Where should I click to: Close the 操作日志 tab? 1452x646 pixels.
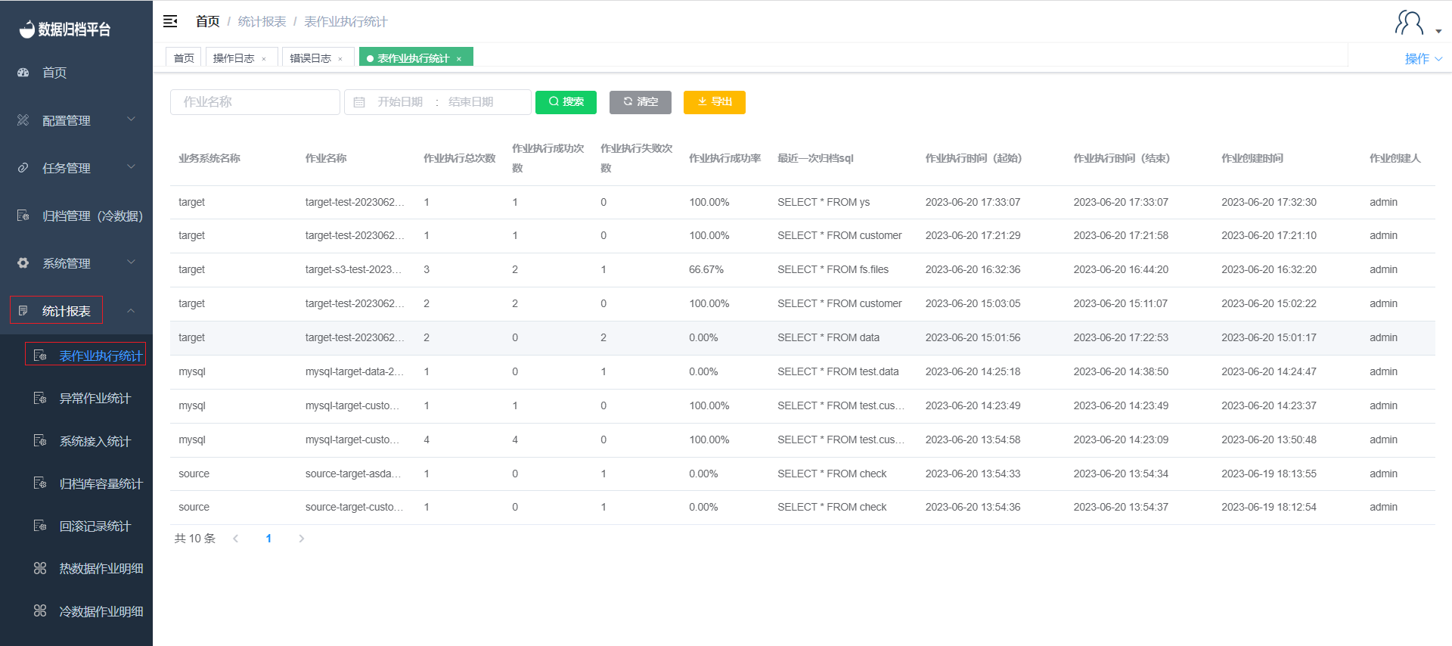264,59
